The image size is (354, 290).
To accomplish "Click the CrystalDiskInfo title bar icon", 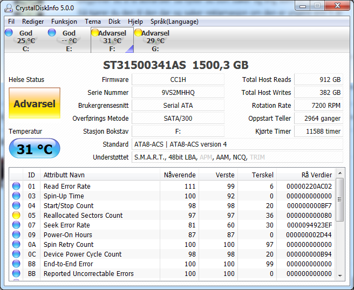I will click(9, 8).
